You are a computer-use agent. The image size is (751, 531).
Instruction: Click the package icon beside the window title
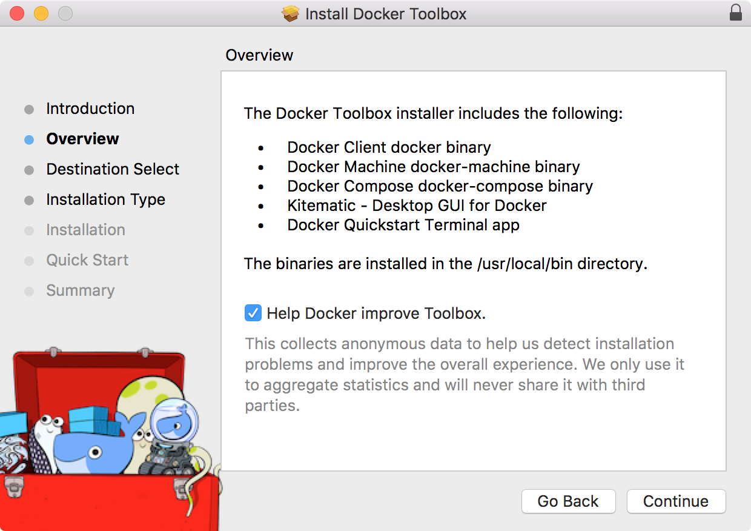coord(291,13)
